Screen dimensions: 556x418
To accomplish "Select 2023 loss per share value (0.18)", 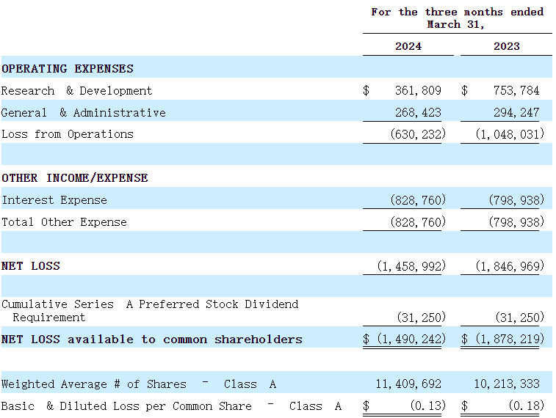I will pyautogui.click(x=525, y=406).
